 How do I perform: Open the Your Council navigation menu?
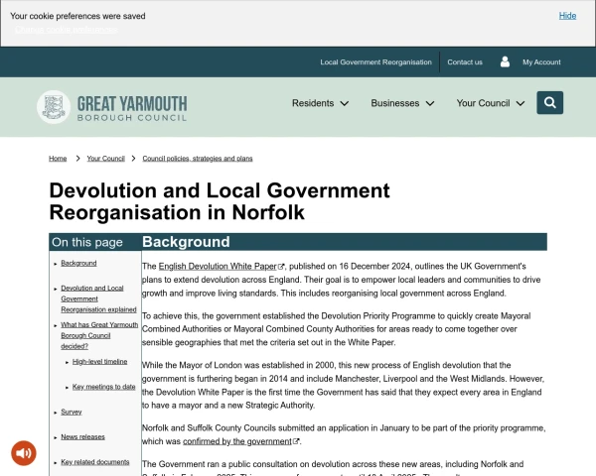[x=491, y=103]
